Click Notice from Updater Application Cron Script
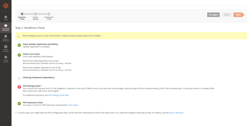Image resolution: width=251 pixels, height=126 pixels. [42, 67]
